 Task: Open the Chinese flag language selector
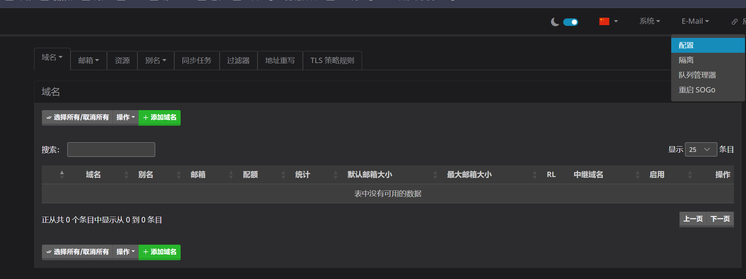tap(608, 21)
